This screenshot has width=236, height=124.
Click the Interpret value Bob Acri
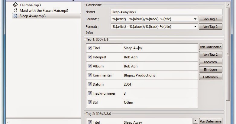[160, 57]
